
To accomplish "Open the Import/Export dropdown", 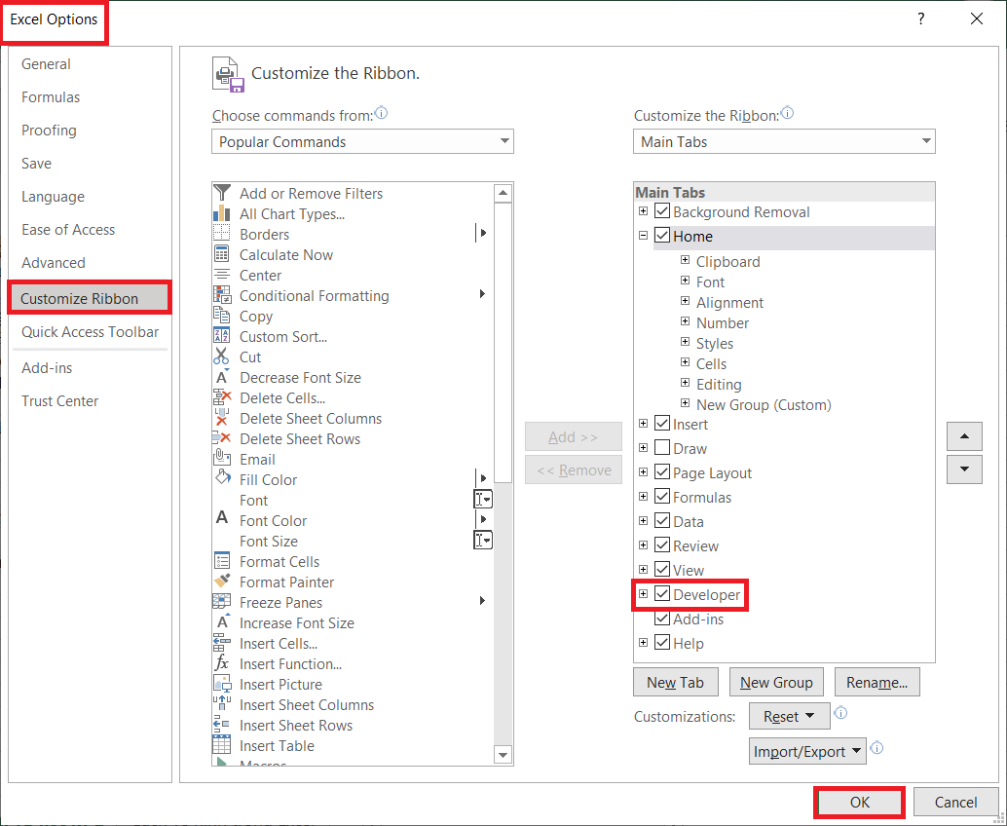I will tap(807, 751).
